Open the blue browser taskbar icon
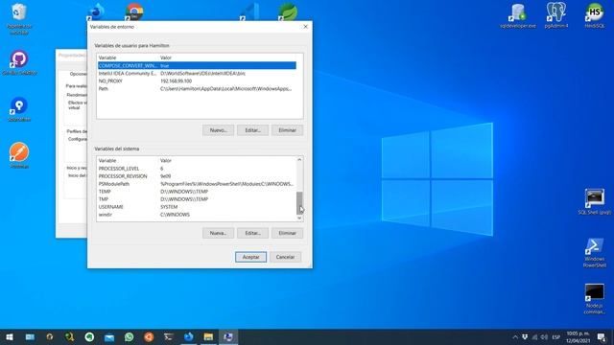 [x=188, y=336]
